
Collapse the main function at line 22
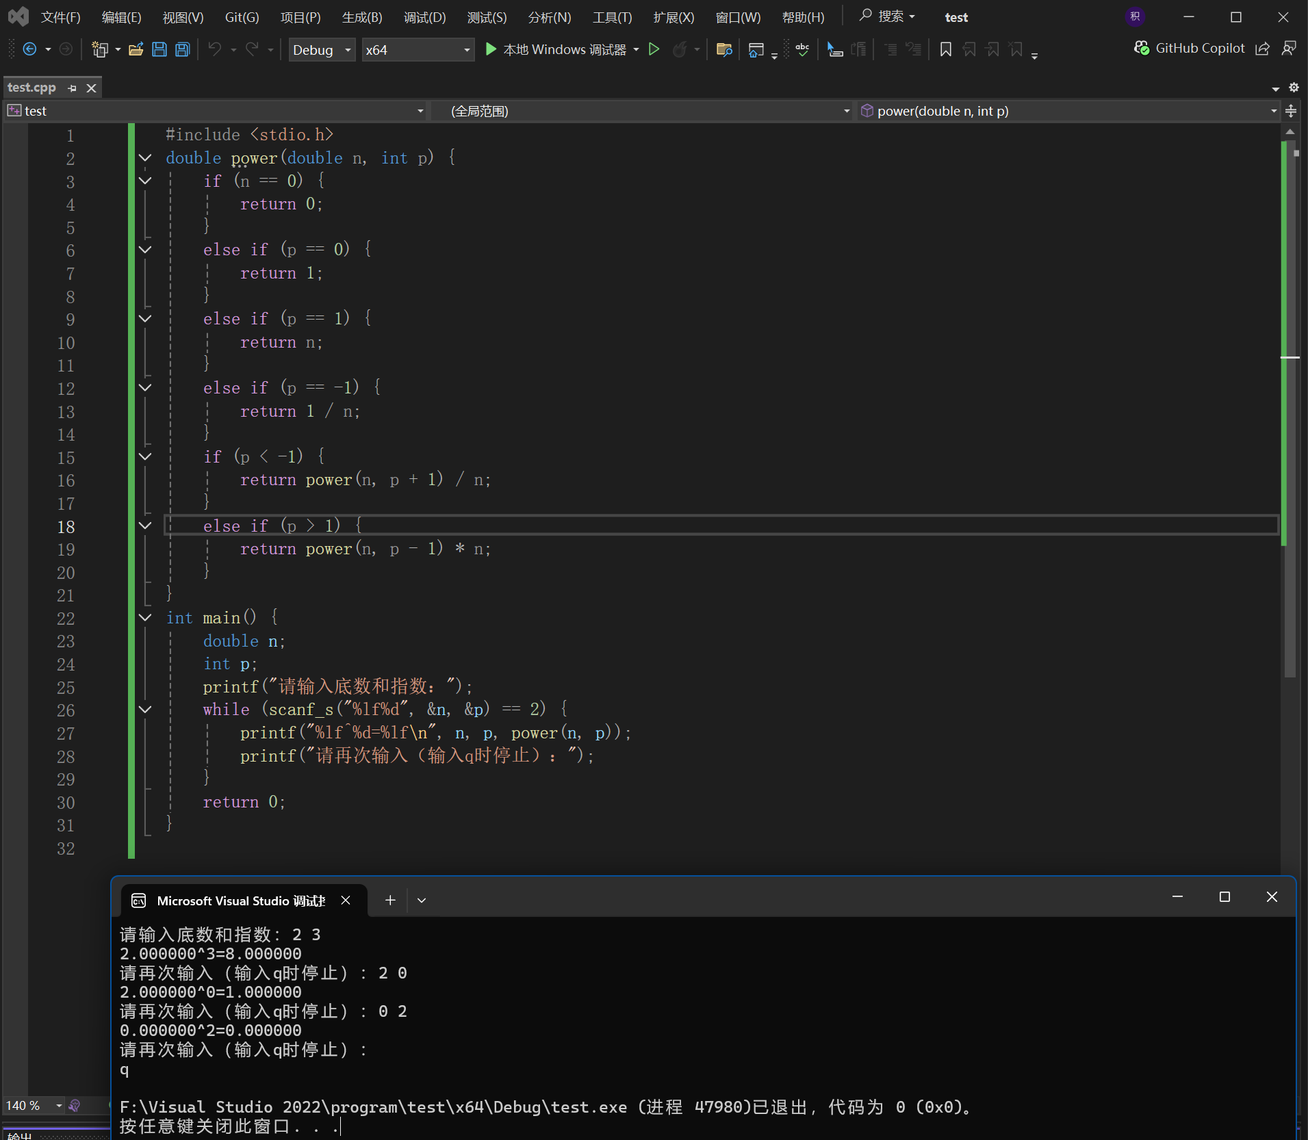[145, 618]
